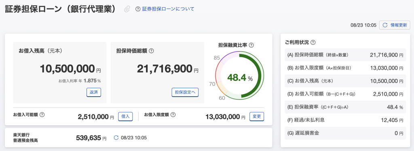Click the 借入 button

coord(125,116)
